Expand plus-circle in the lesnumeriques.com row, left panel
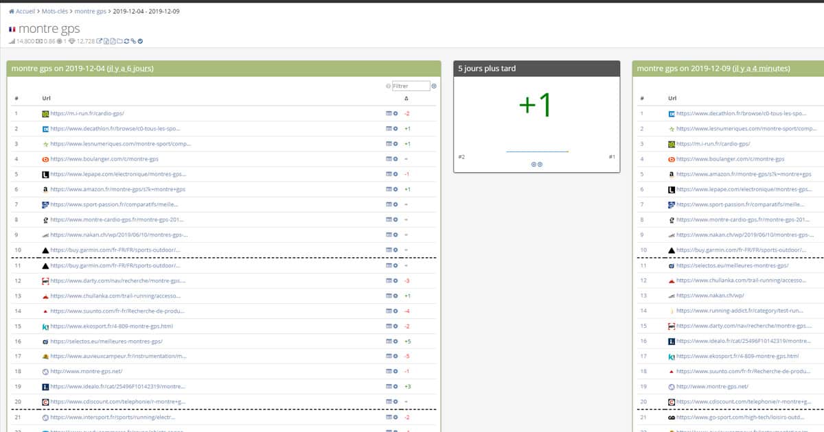 pos(396,143)
